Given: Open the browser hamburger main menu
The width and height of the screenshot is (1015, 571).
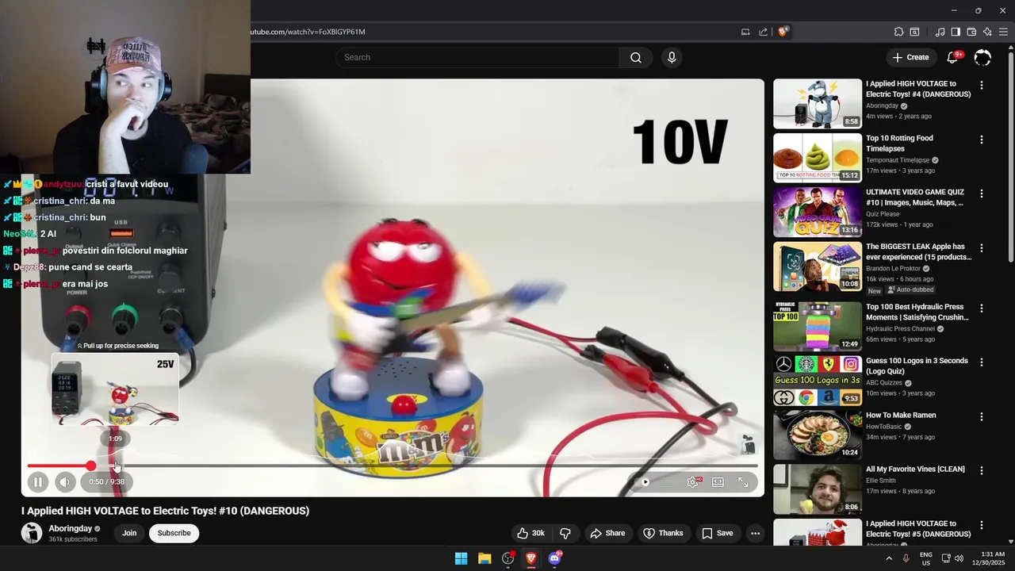Looking at the screenshot, I should click(x=1003, y=32).
